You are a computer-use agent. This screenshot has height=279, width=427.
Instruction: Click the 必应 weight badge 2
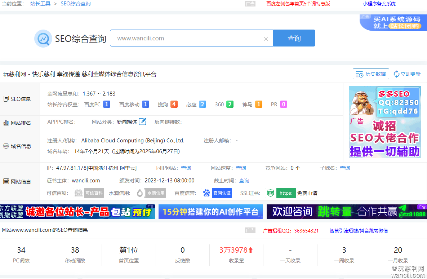[203, 104]
